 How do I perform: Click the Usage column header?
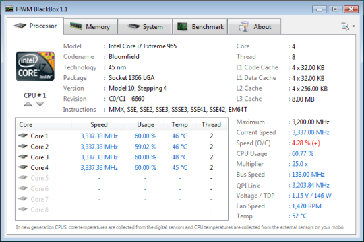coord(146,124)
